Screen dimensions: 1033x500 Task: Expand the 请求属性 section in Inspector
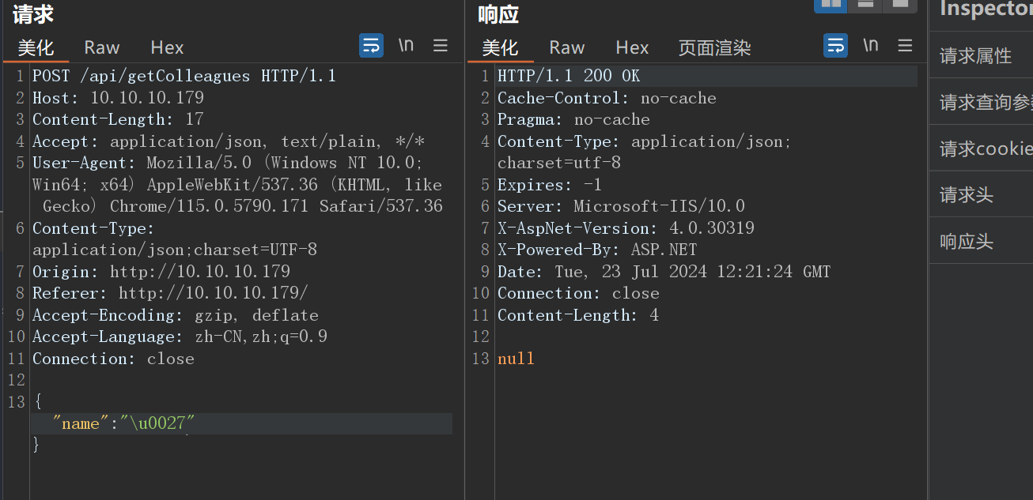coord(977,55)
